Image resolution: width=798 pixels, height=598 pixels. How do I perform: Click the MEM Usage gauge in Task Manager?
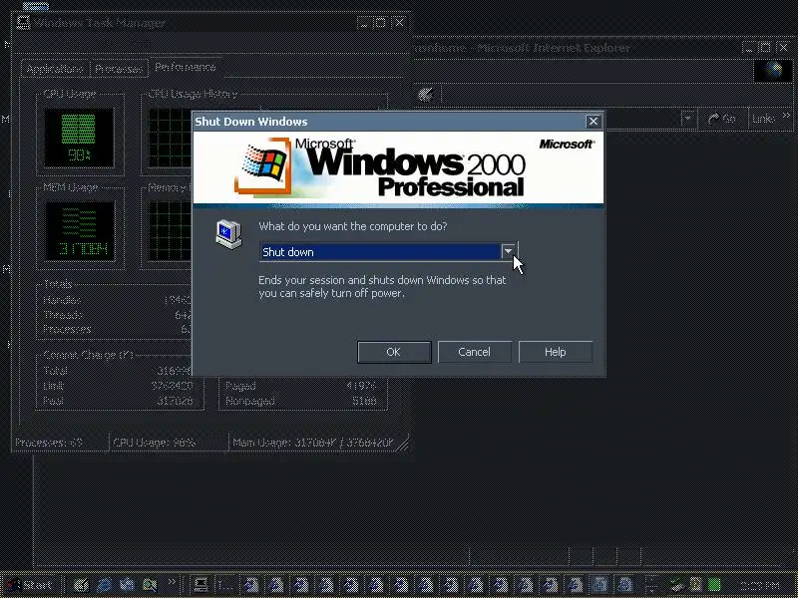click(x=79, y=230)
